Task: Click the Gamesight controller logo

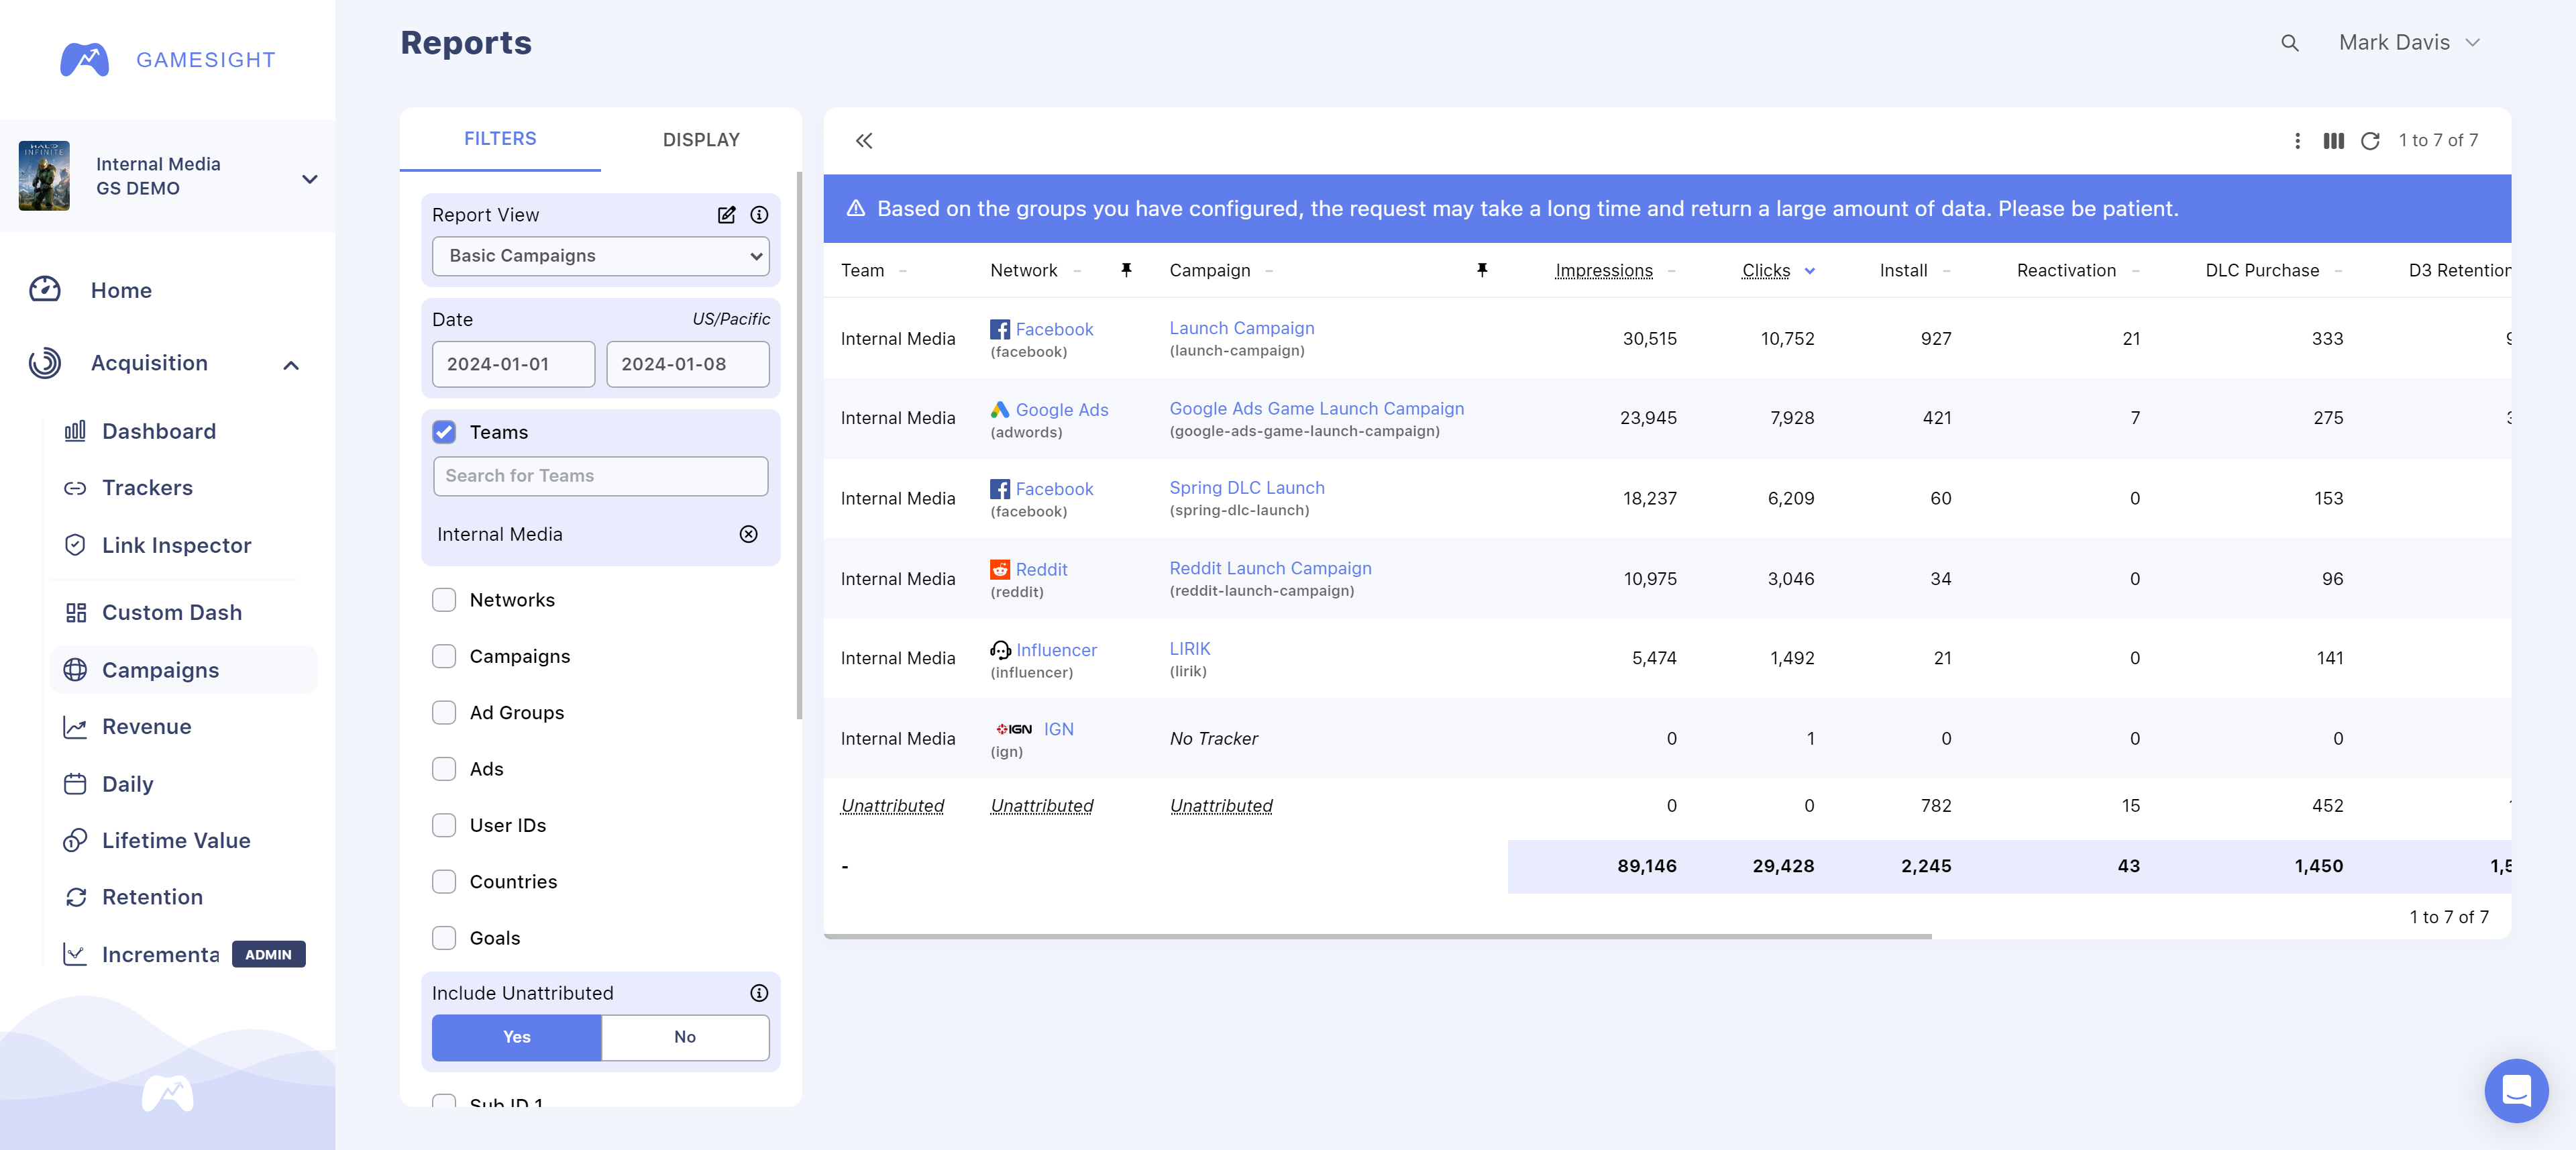Action: (85, 59)
